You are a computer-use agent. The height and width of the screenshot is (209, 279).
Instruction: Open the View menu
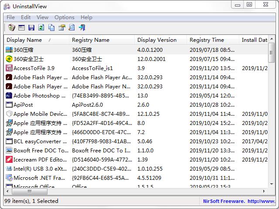pos(42,17)
